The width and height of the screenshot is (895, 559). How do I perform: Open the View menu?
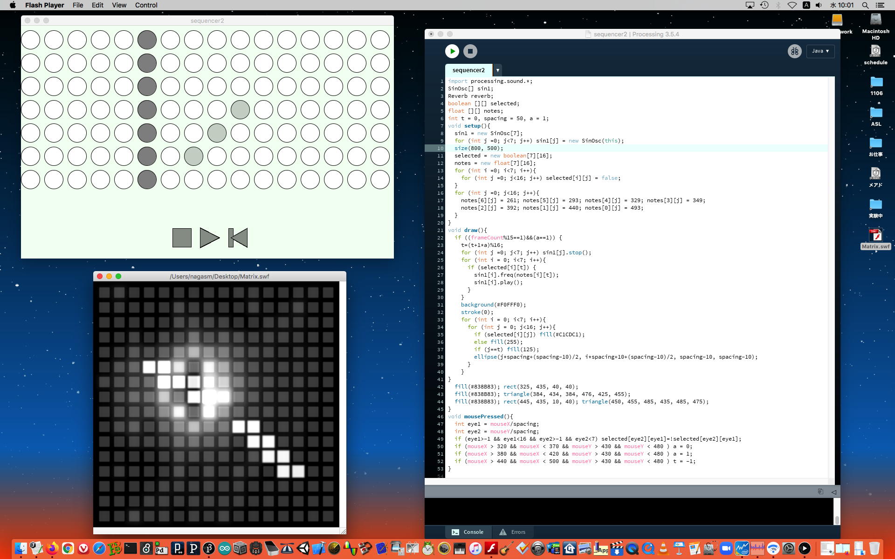tap(119, 5)
